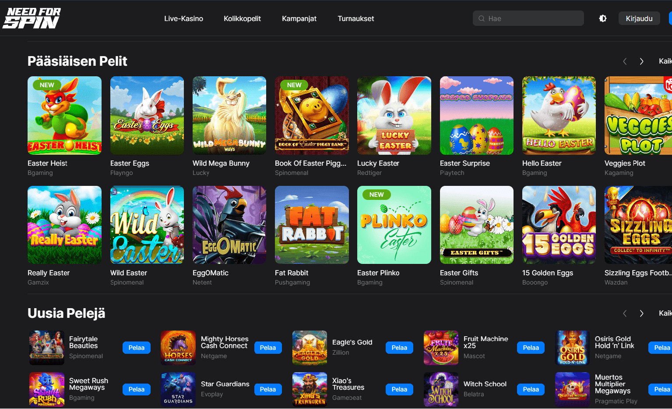Open Witch School game icon
Screen dimensions: 672x409
[x=441, y=389]
